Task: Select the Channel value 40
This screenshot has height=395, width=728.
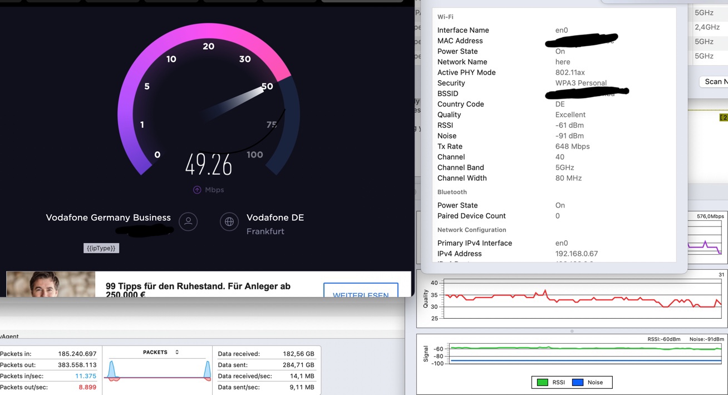Action: 560,157
